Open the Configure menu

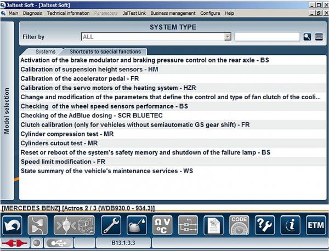click(x=210, y=13)
